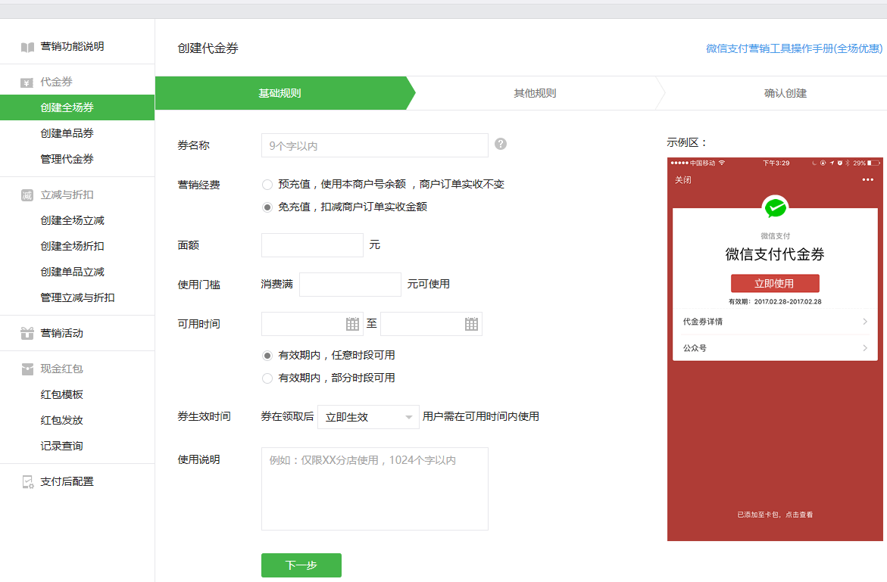Switch to the 其他规则 step tab

click(535, 93)
